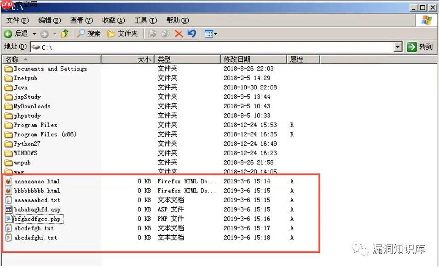This screenshot has width=439, height=268.
Task: Sort by the Name (名称) column header
Action: (x=52, y=59)
